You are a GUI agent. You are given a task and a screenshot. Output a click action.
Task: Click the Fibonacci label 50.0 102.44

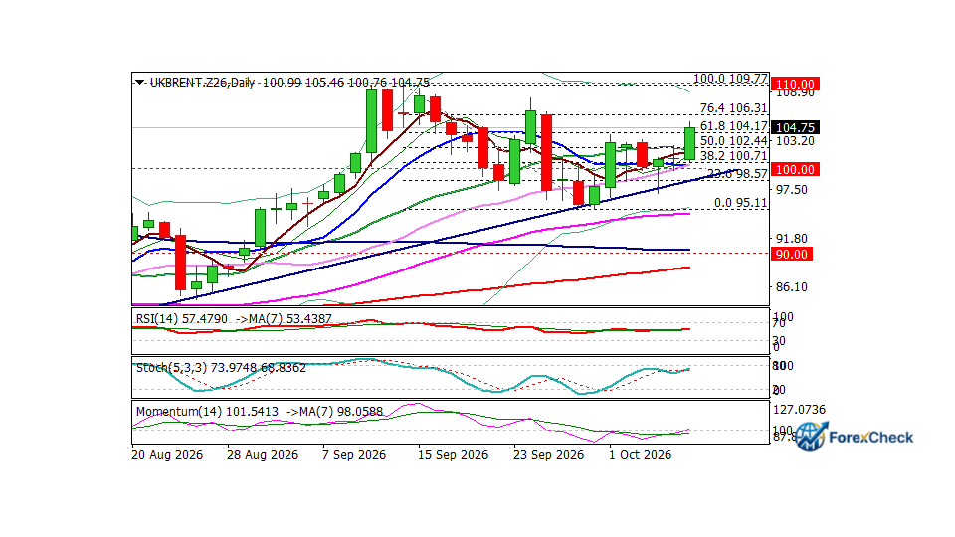pyautogui.click(x=734, y=140)
